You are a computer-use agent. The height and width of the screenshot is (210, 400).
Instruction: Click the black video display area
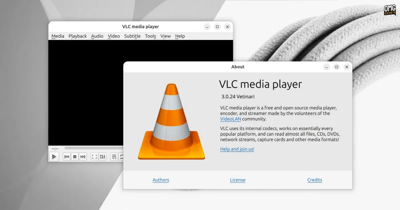[86, 93]
